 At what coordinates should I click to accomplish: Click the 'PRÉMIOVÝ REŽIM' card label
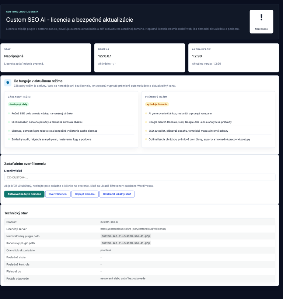coord(156,97)
